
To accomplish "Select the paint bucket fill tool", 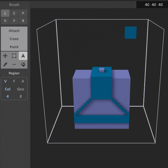I will (x=23, y=64).
